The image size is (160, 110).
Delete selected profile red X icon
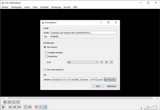pyautogui.click(x=106, y=62)
